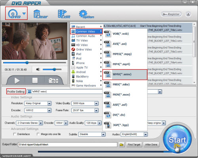Click the Output Folder path field

tap(68, 145)
